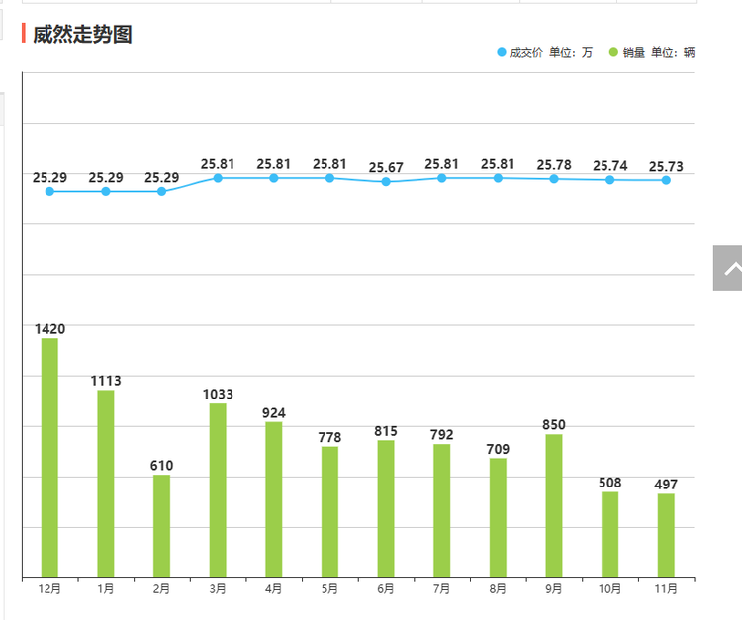Viewport: 742px width, 620px height.
Task: Select the March price point 25.81
Action: 218,178
